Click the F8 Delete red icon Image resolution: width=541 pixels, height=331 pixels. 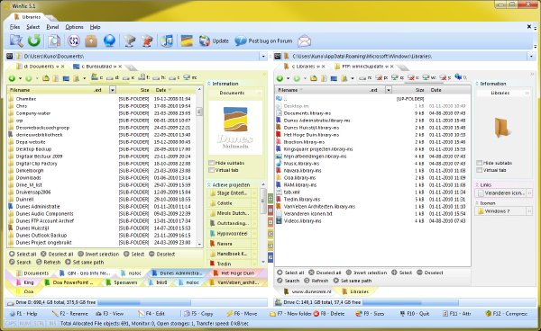(x=316, y=313)
